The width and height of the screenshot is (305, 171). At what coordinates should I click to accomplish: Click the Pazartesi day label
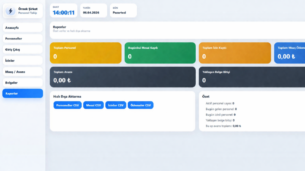119,13
